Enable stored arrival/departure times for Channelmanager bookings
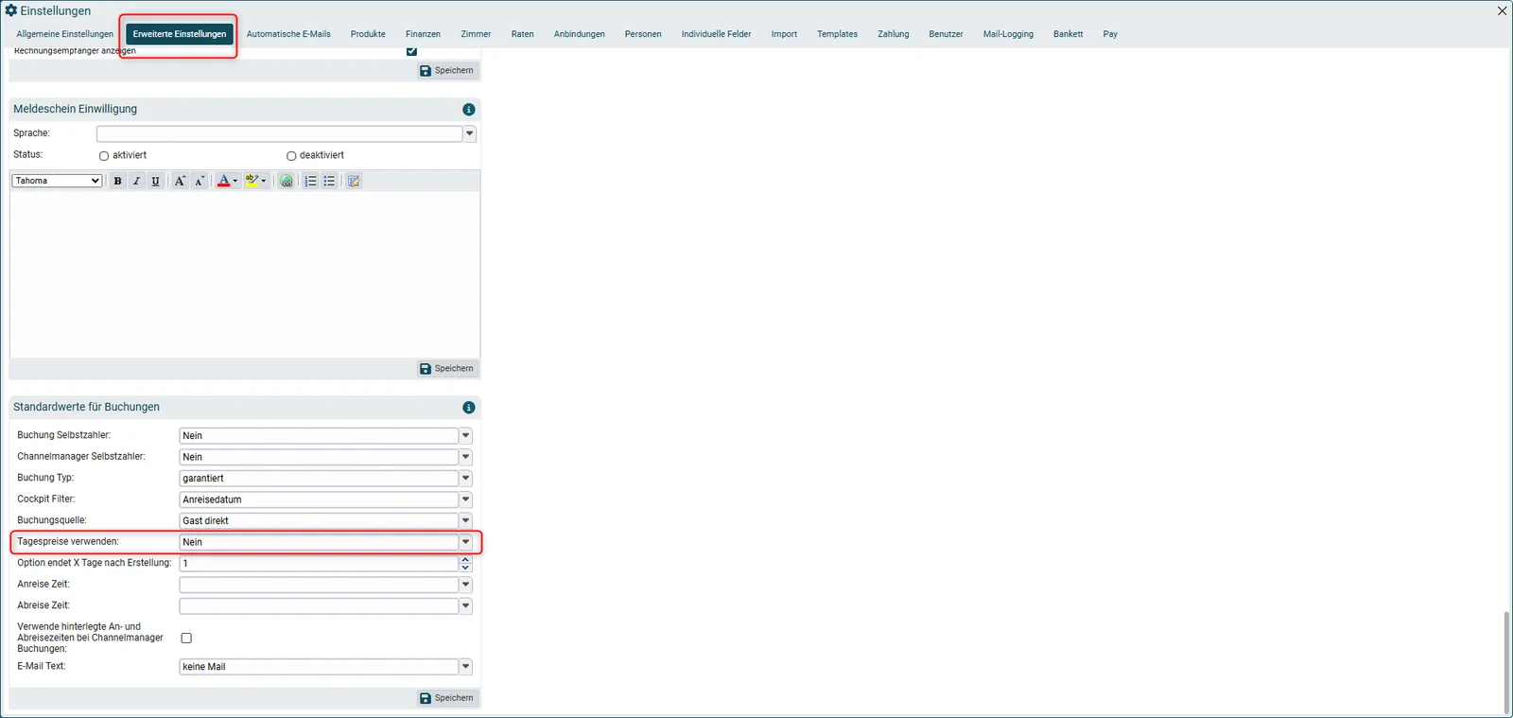This screenshot has width=1513, height=718. [x=186, y=639]
